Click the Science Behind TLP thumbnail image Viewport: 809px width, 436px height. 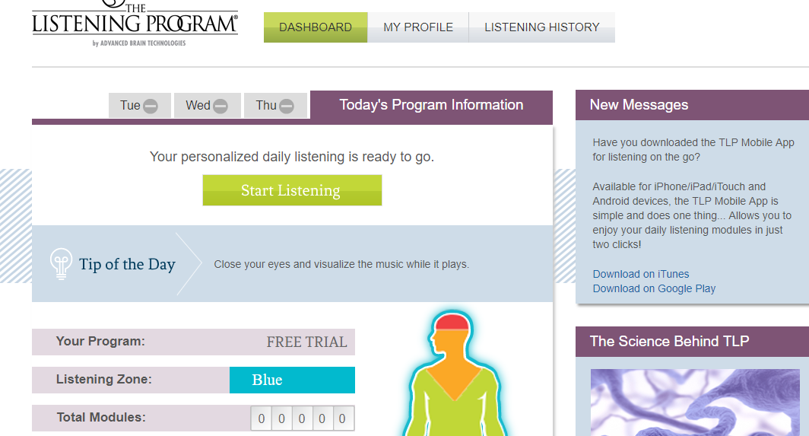click(695, 403)
